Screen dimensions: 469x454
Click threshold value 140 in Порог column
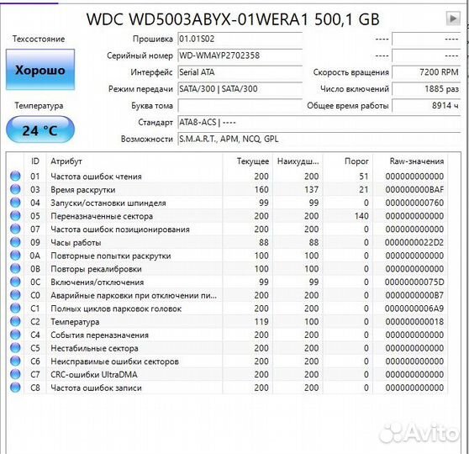361,216
